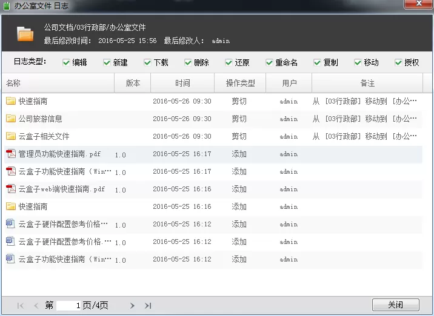Click the folder icon beside 云盒子相关文件
This screenshot has width=434, height=316.
(11, 136)
